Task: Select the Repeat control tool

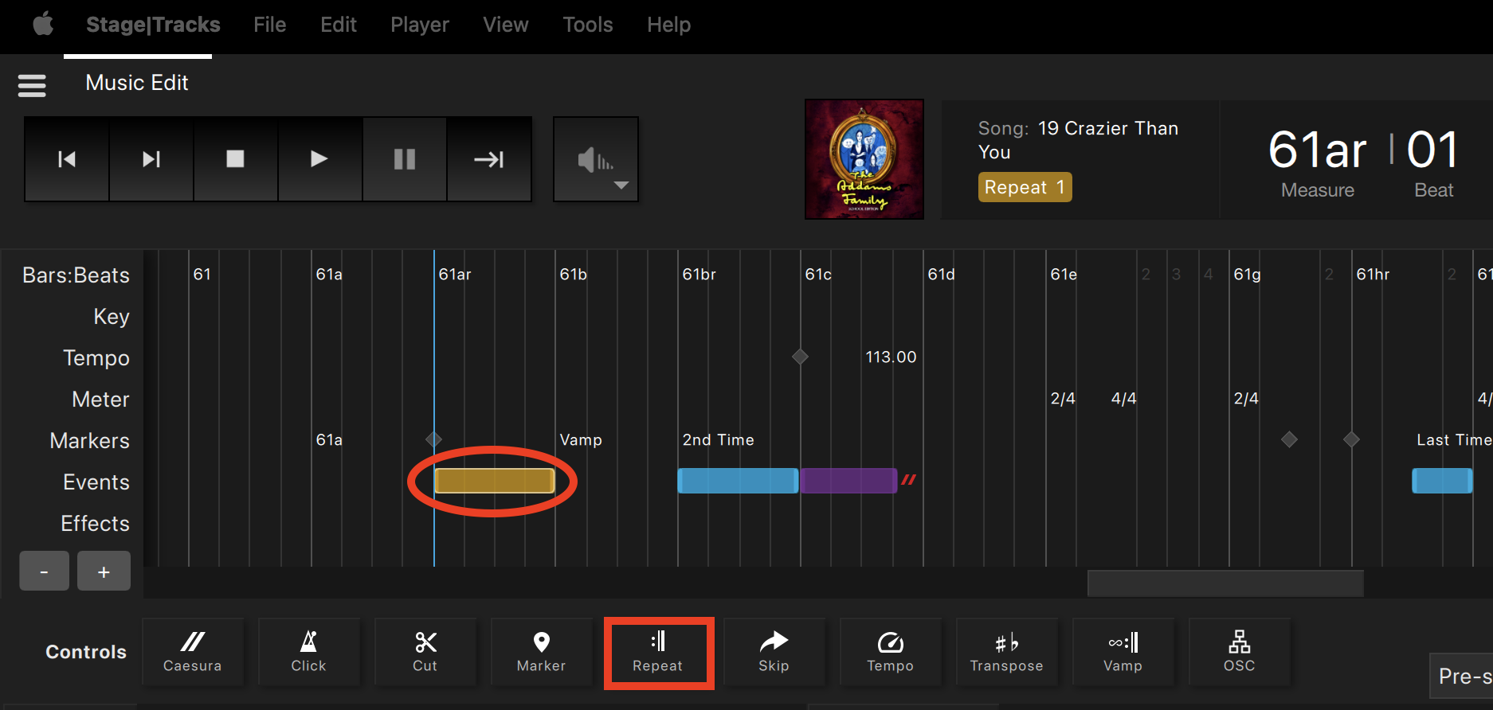Action: (x=658, y=653)
